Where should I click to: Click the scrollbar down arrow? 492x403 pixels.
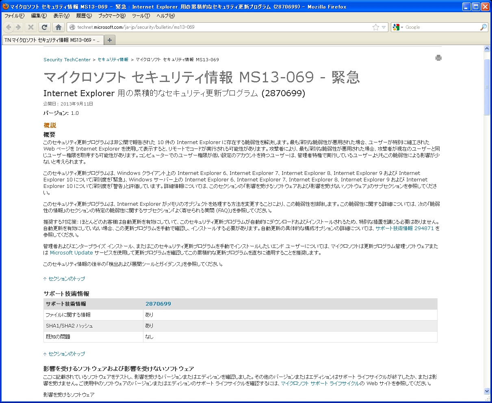coord(487,391)
